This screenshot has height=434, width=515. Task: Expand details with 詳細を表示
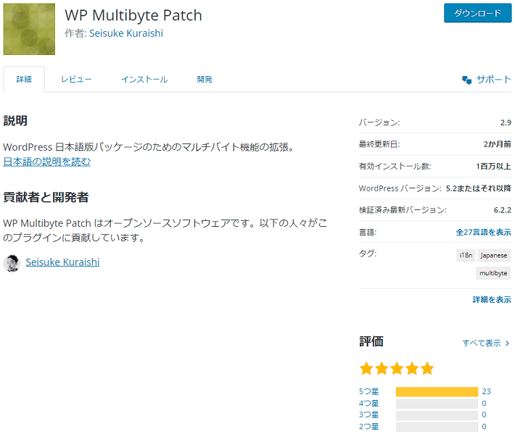492,299
